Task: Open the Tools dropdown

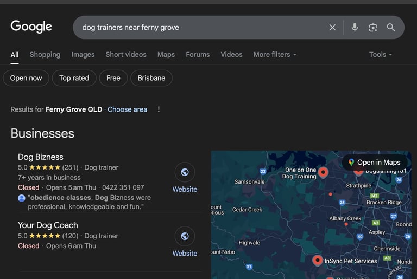Action: (x=380, y=55)
